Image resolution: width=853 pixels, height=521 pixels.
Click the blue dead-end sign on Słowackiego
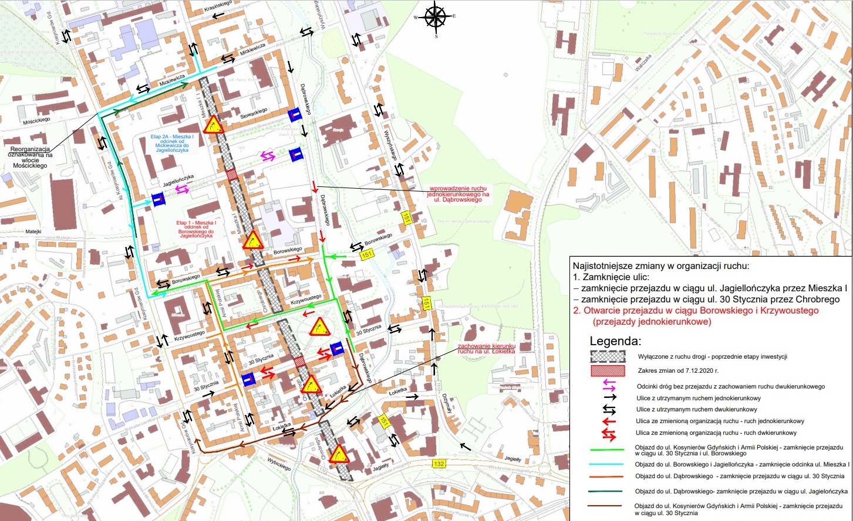pos(295,115)
